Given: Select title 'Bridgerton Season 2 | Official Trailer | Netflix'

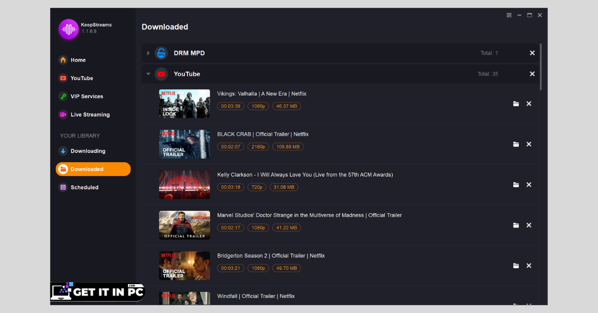Looking at the screenshot, I should 271,256.
